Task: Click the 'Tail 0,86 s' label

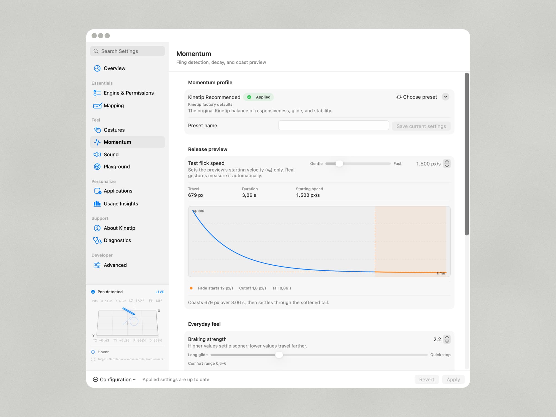Action: click(282, 288)
